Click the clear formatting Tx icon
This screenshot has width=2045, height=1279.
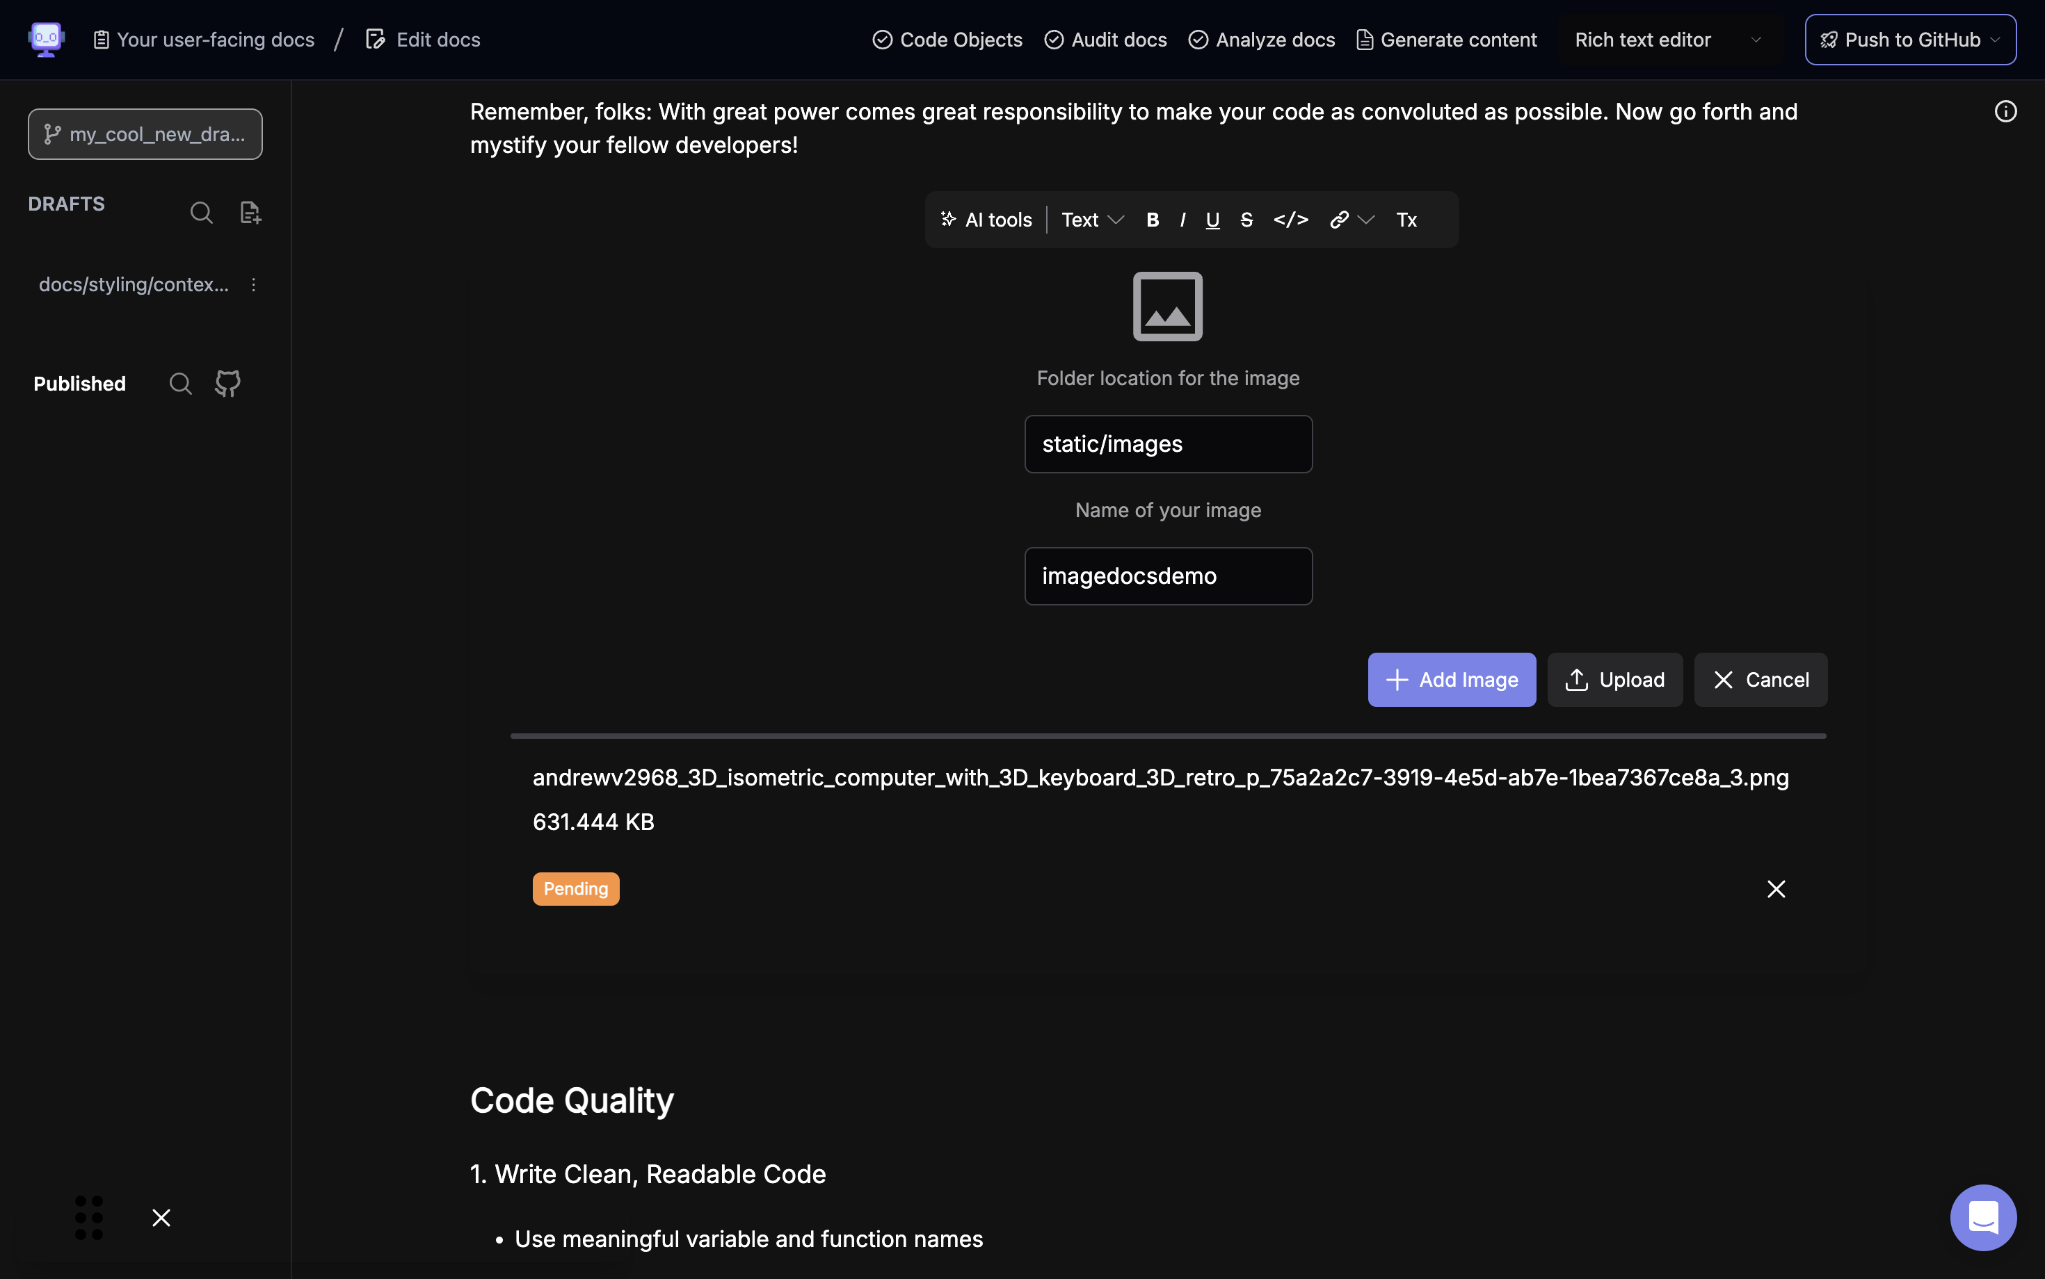[1406, 220]
